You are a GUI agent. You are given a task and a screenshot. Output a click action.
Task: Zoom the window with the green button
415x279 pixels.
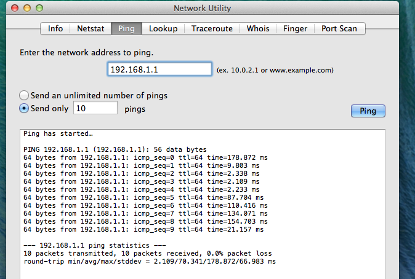40,9
